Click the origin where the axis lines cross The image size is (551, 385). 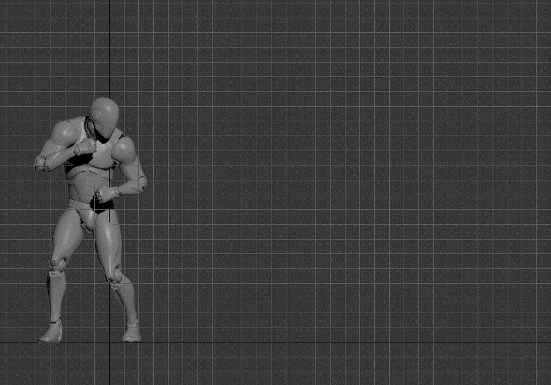pyautogui.click(x=110, y=342)
